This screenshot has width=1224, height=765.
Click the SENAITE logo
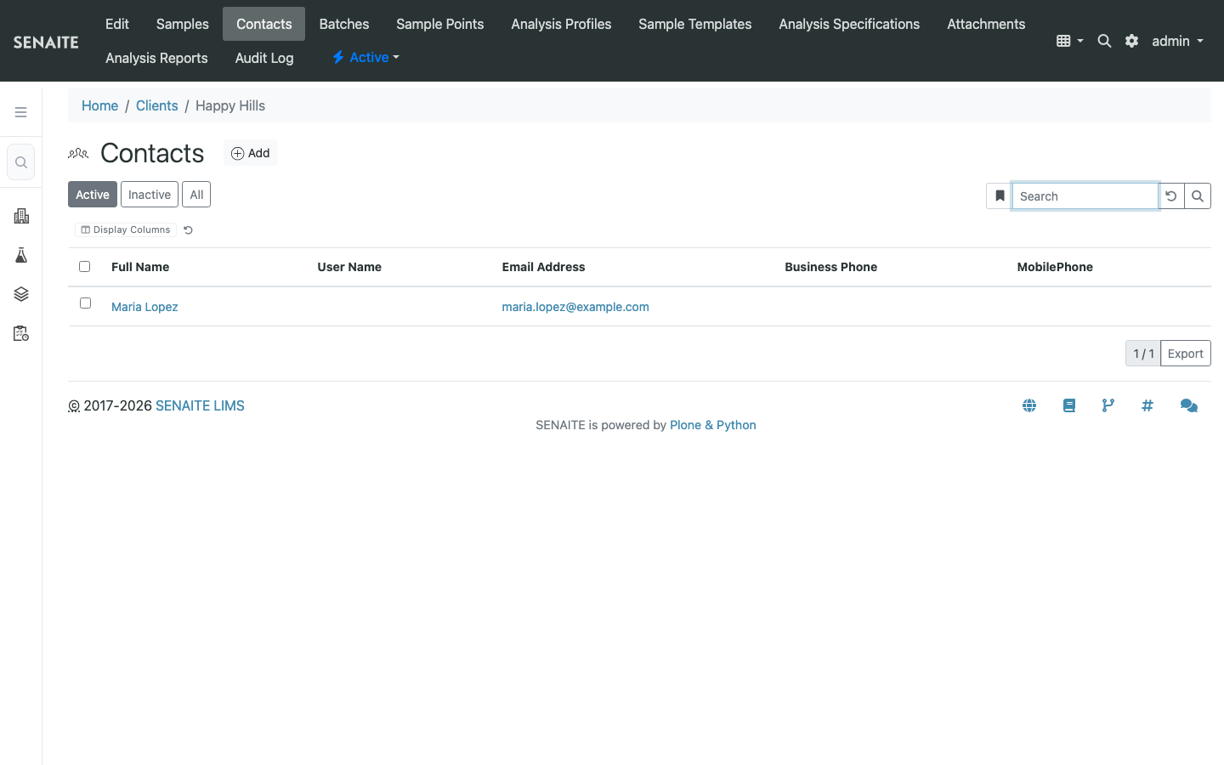click(x=46, y=42)
